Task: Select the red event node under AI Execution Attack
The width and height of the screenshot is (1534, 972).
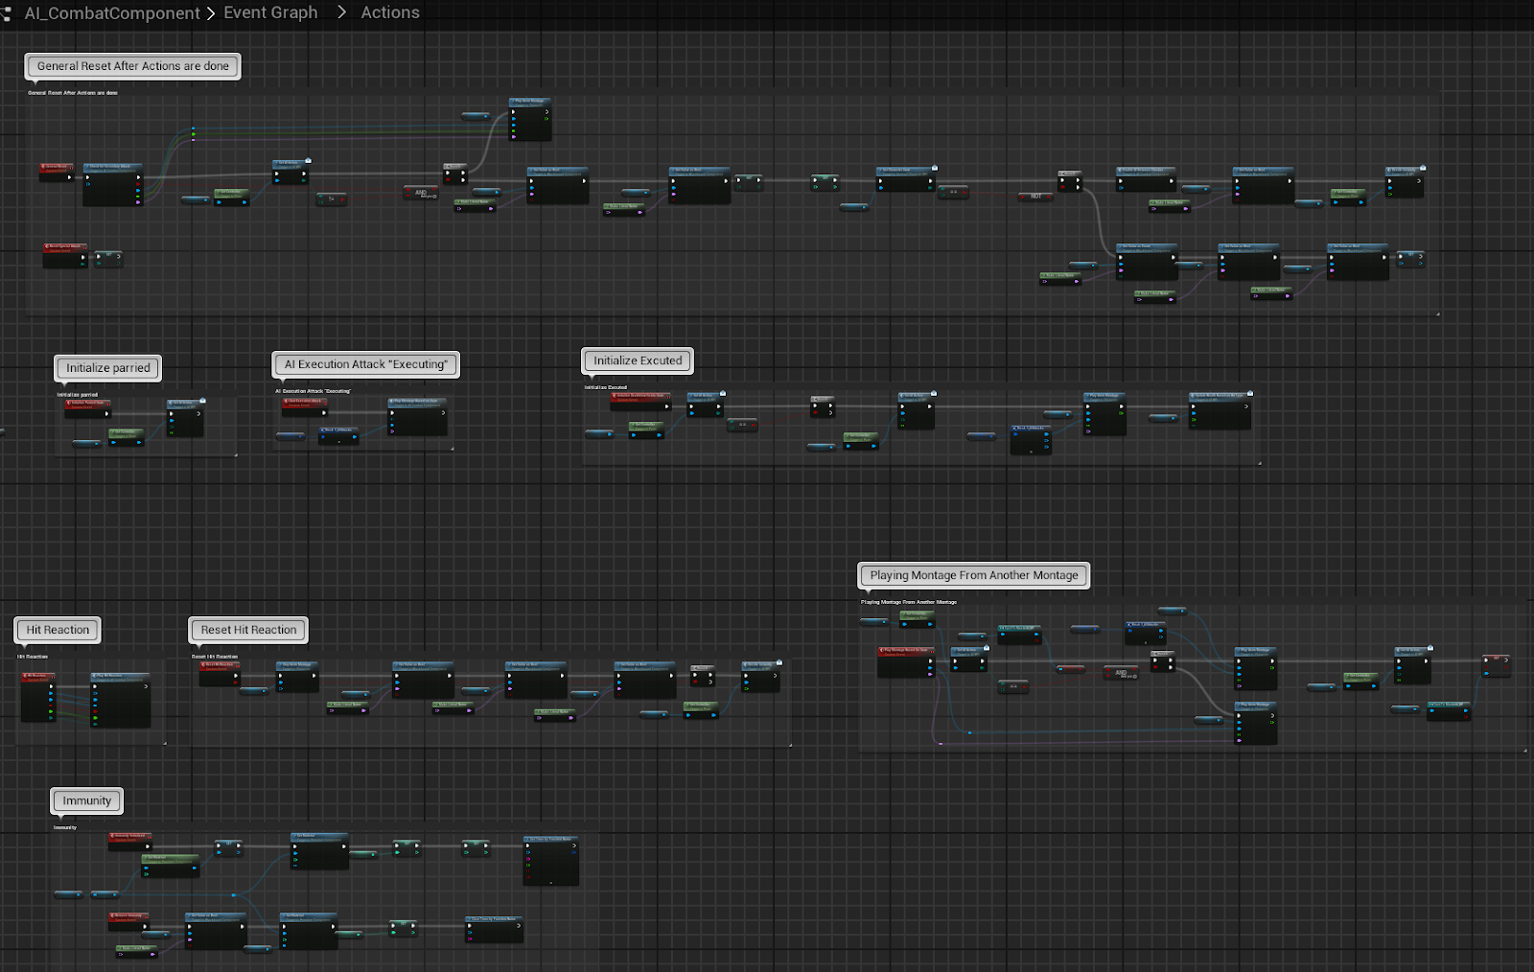Action: 304,406
